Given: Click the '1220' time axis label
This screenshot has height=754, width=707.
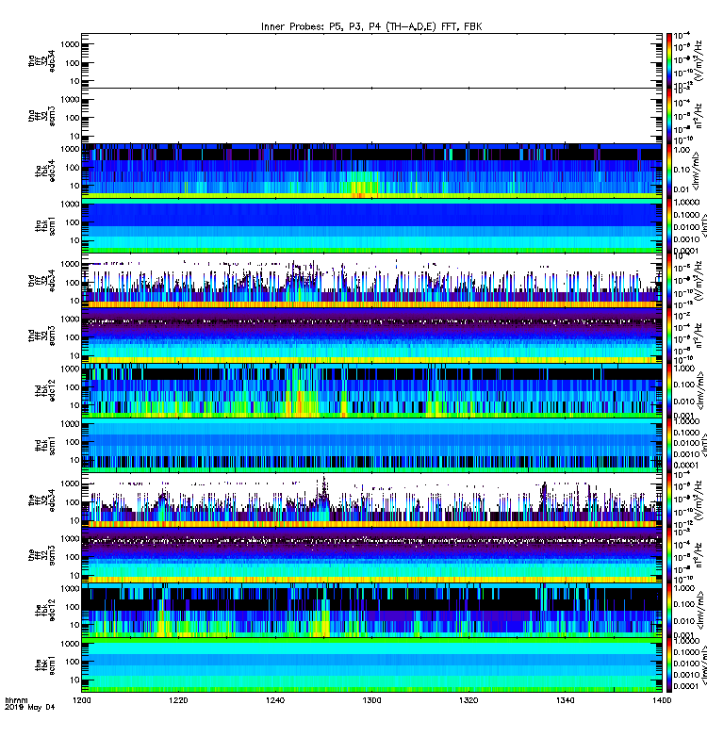Looking at the screenshot, I should [178, 700].
